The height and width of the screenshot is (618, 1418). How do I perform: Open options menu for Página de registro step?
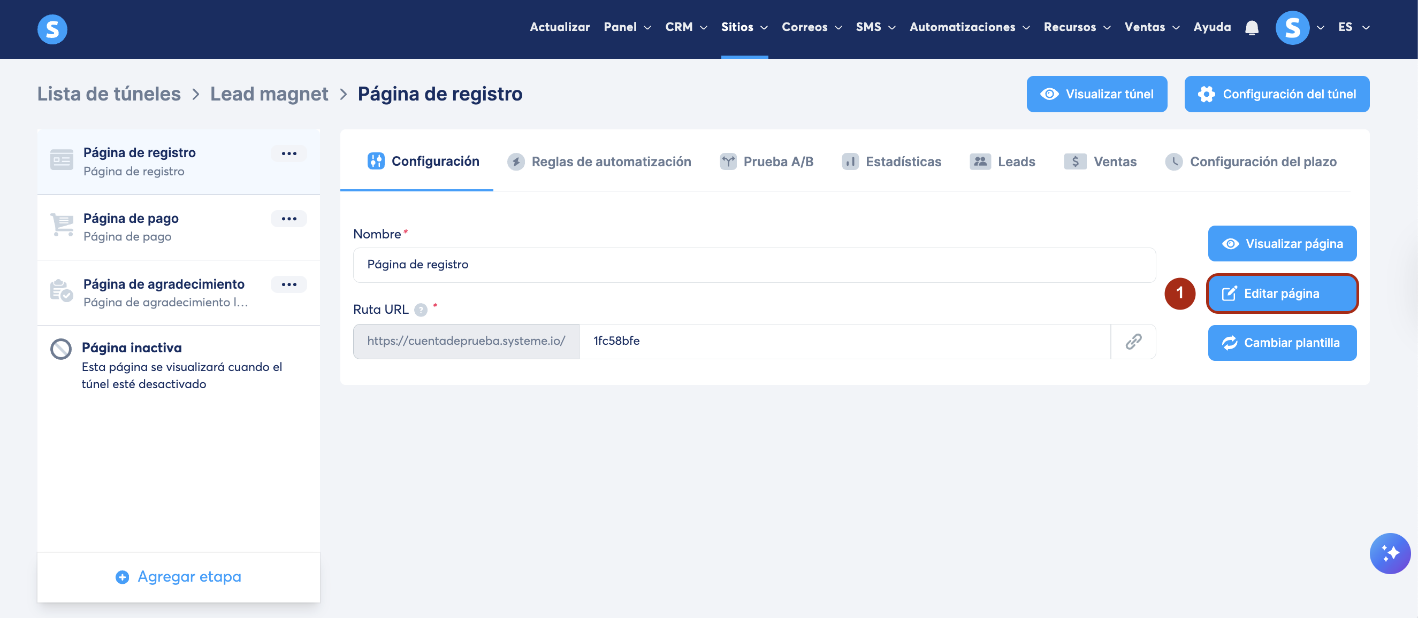(x=288, y=153)
